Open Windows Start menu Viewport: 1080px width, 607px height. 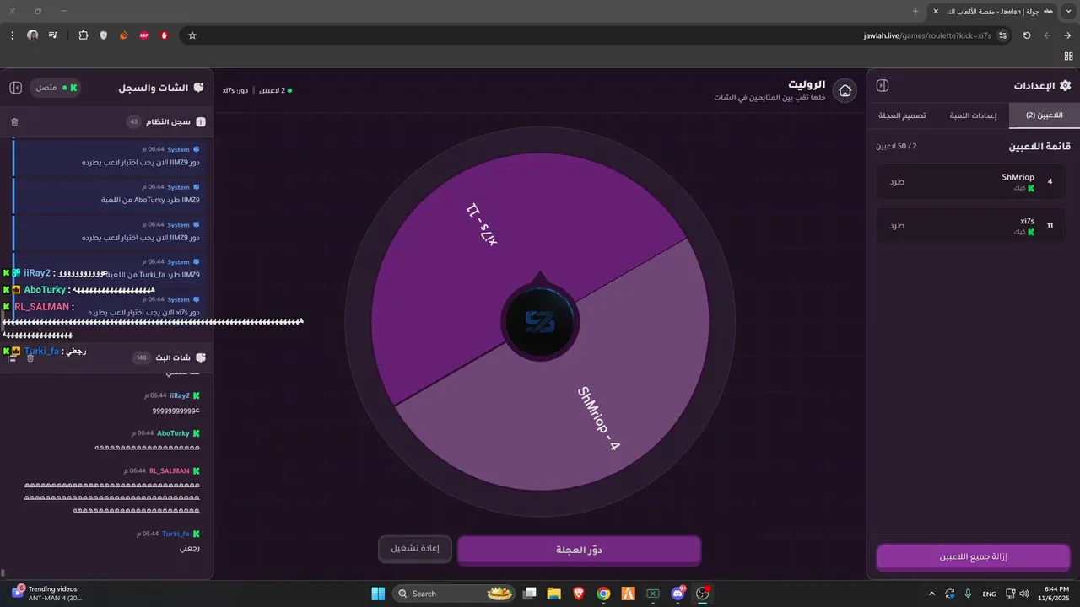point(378,594)
